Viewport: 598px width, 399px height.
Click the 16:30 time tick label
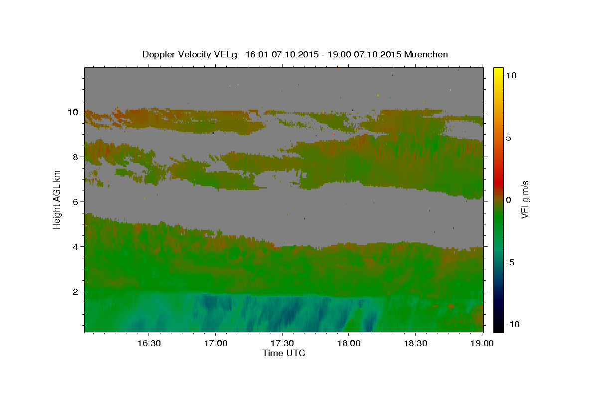[149, 344]
